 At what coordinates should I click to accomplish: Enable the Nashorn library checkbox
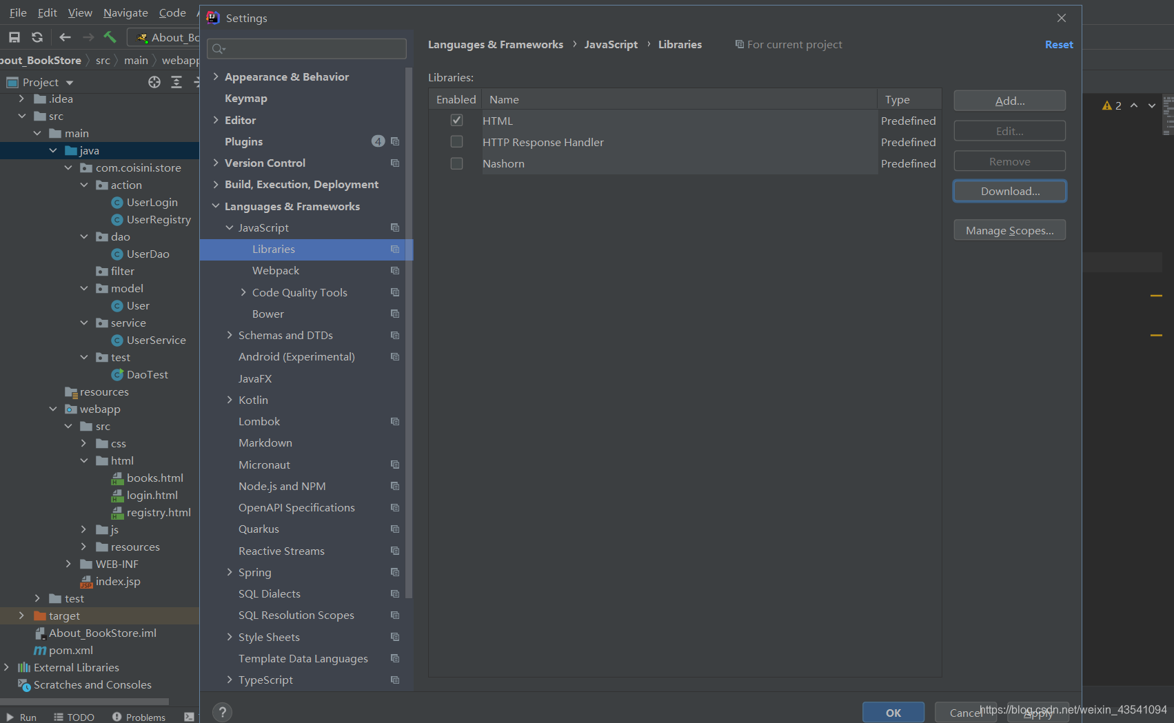[456, 163]
